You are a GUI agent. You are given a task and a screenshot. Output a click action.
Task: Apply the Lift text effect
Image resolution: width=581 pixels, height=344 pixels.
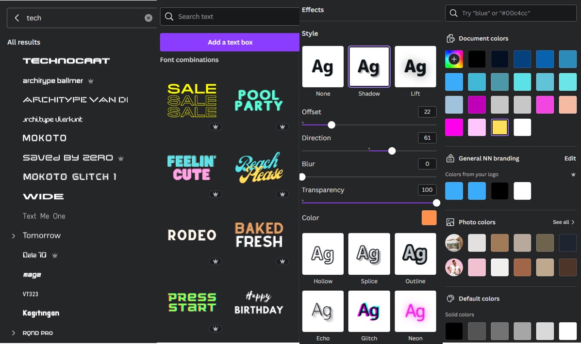(x=415, y=66)
